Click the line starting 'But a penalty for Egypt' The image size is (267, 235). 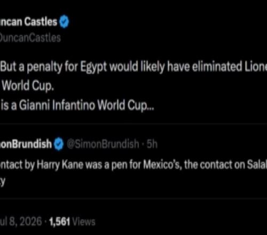pyautogui.click(x=133, y=67)
